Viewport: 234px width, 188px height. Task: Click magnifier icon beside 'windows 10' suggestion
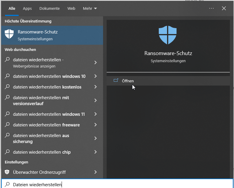point(7,76)
